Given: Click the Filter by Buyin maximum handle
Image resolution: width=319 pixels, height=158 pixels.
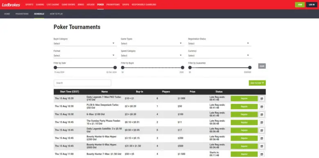Looking at the screenshot, I should point(182,67).
